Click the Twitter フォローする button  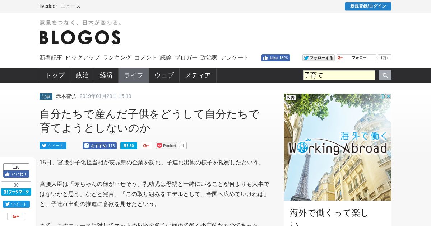(x=319, y=58)
